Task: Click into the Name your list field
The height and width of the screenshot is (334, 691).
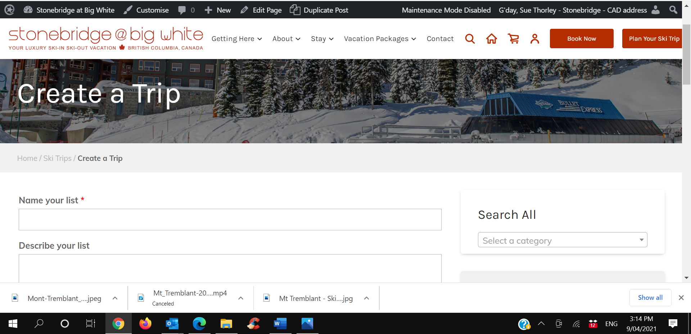Action: point(230,220)
